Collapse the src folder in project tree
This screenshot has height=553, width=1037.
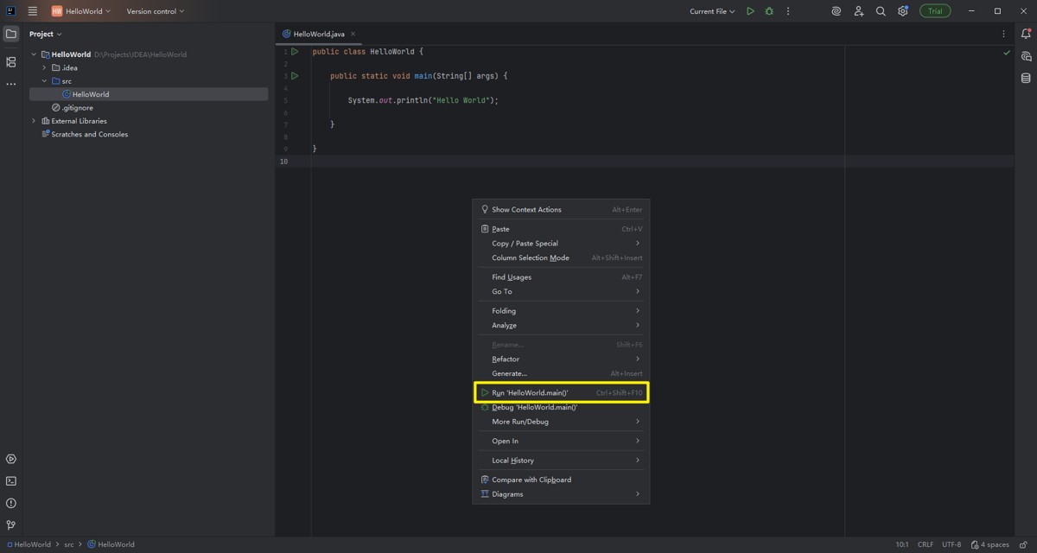coord(45,81)
